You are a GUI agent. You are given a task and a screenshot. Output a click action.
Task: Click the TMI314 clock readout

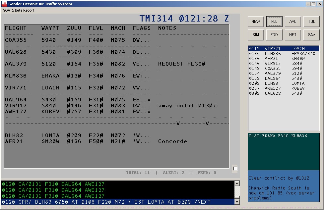(x=184, y=19)
